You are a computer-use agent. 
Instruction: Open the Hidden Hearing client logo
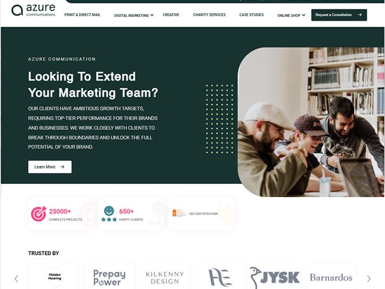click(54, 277)
